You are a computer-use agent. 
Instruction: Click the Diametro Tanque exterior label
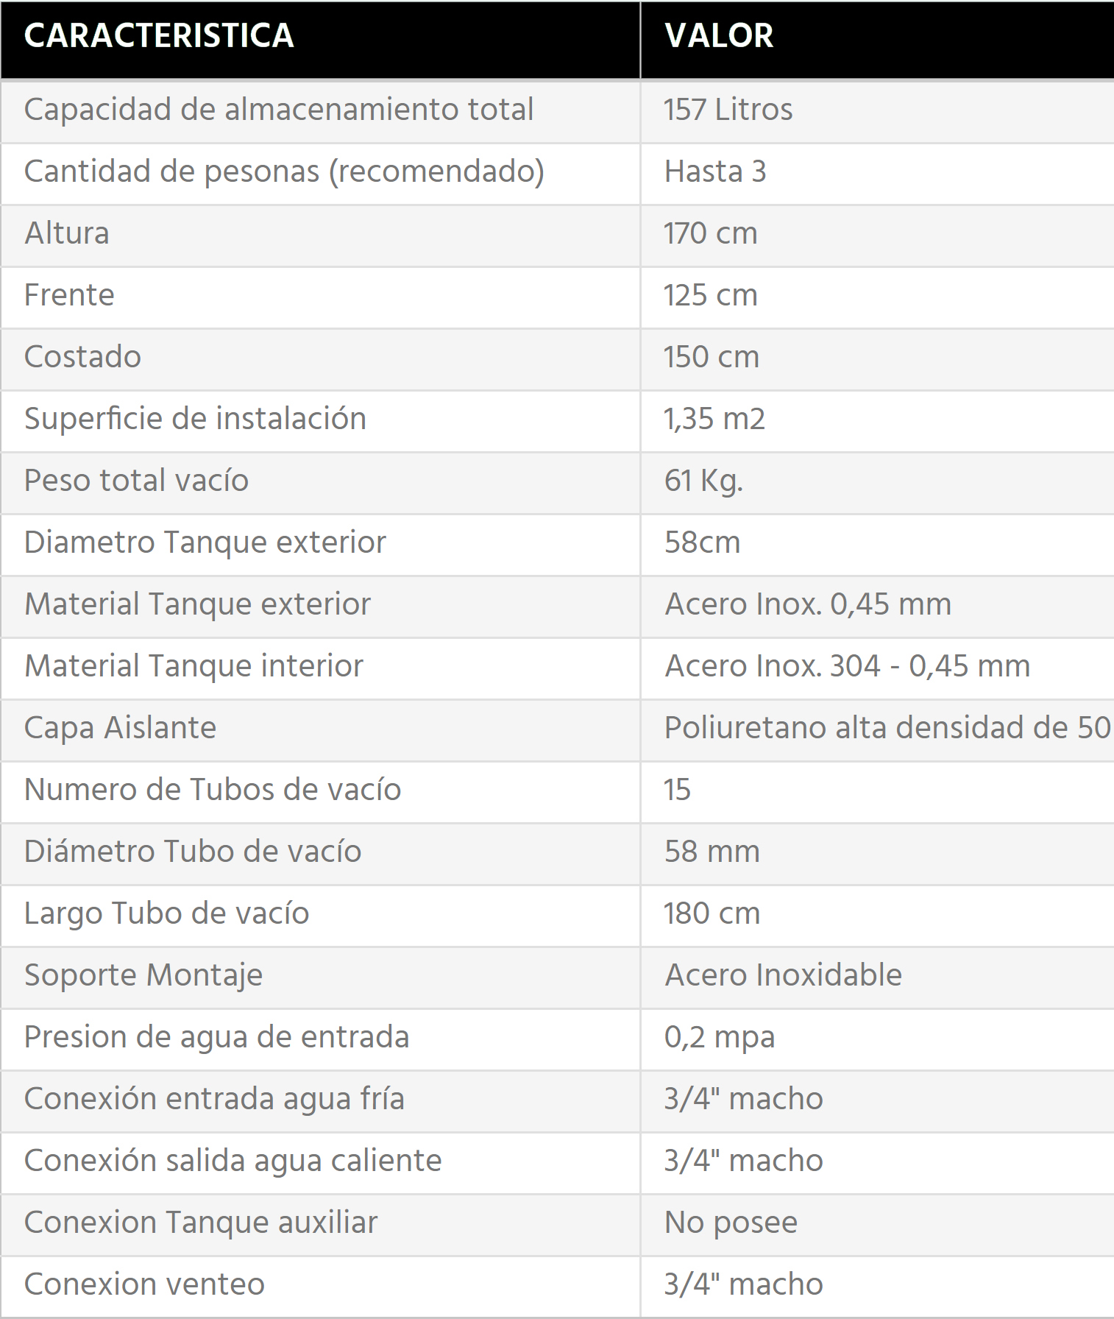coord(205,542)
